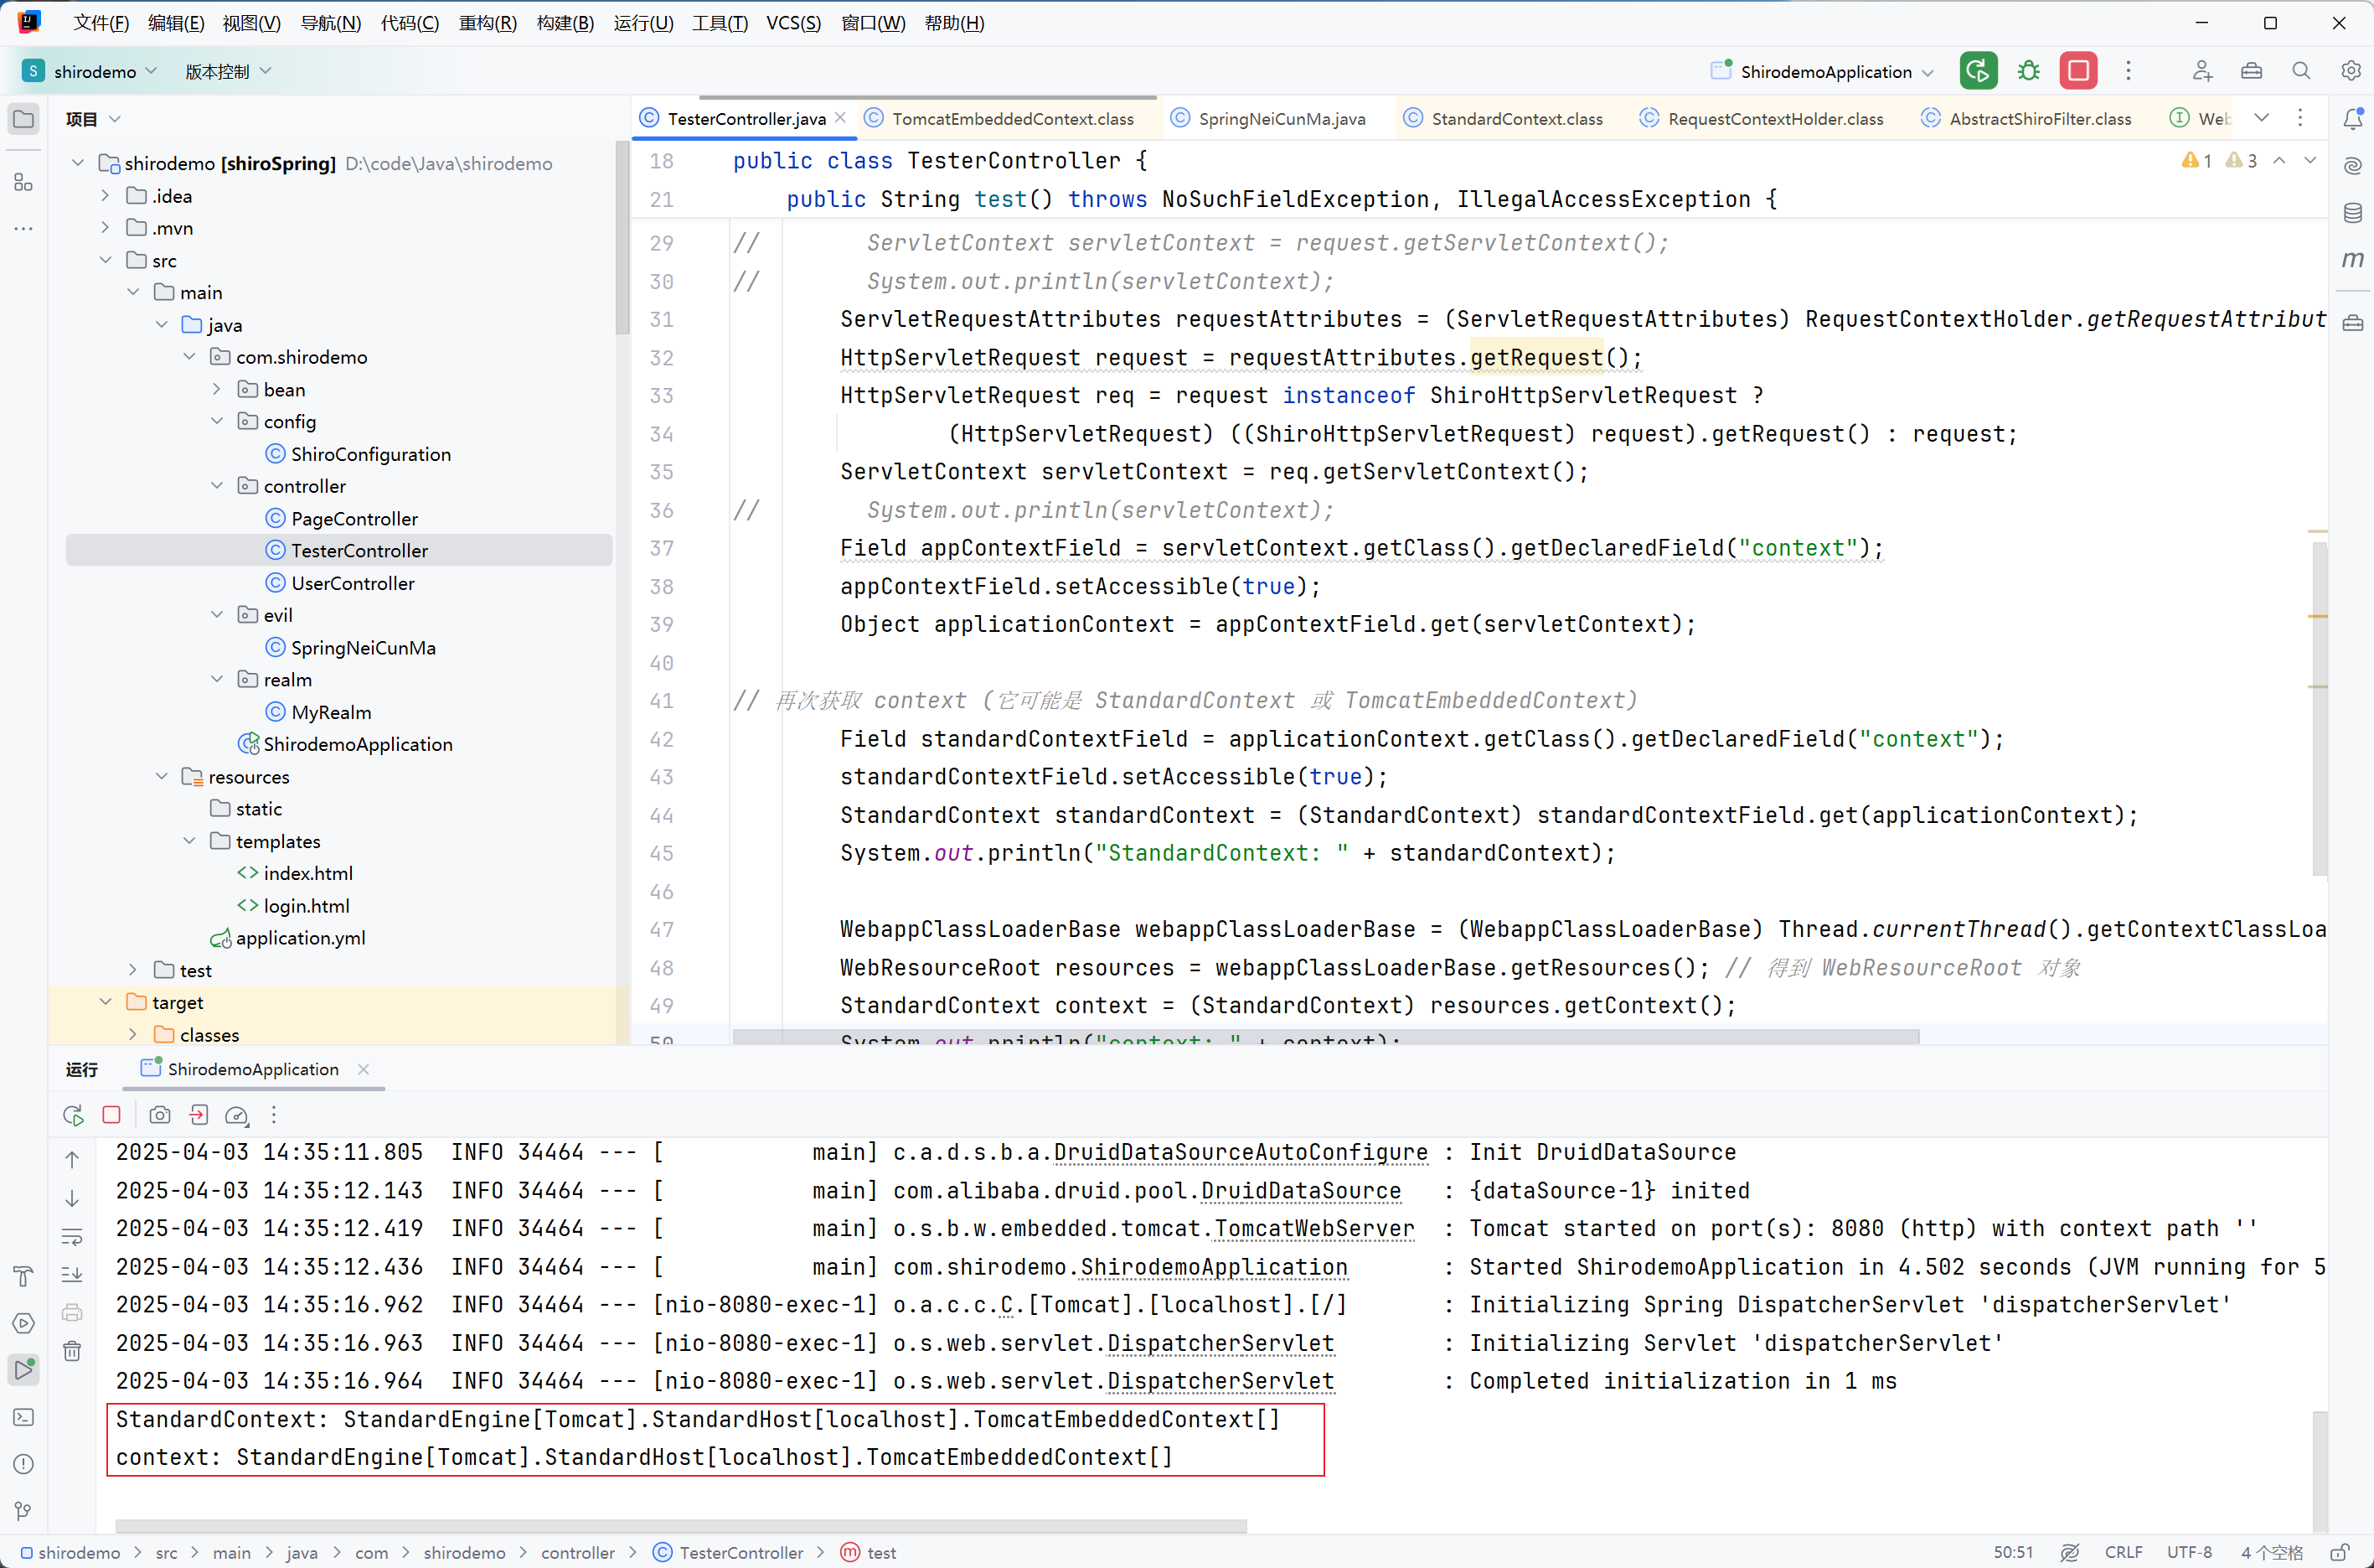This screenshot has height=1568, width=2374.
Task: Follow the DruidDataSourceAutoConfigure console link
Action: click(1241, 1152)
